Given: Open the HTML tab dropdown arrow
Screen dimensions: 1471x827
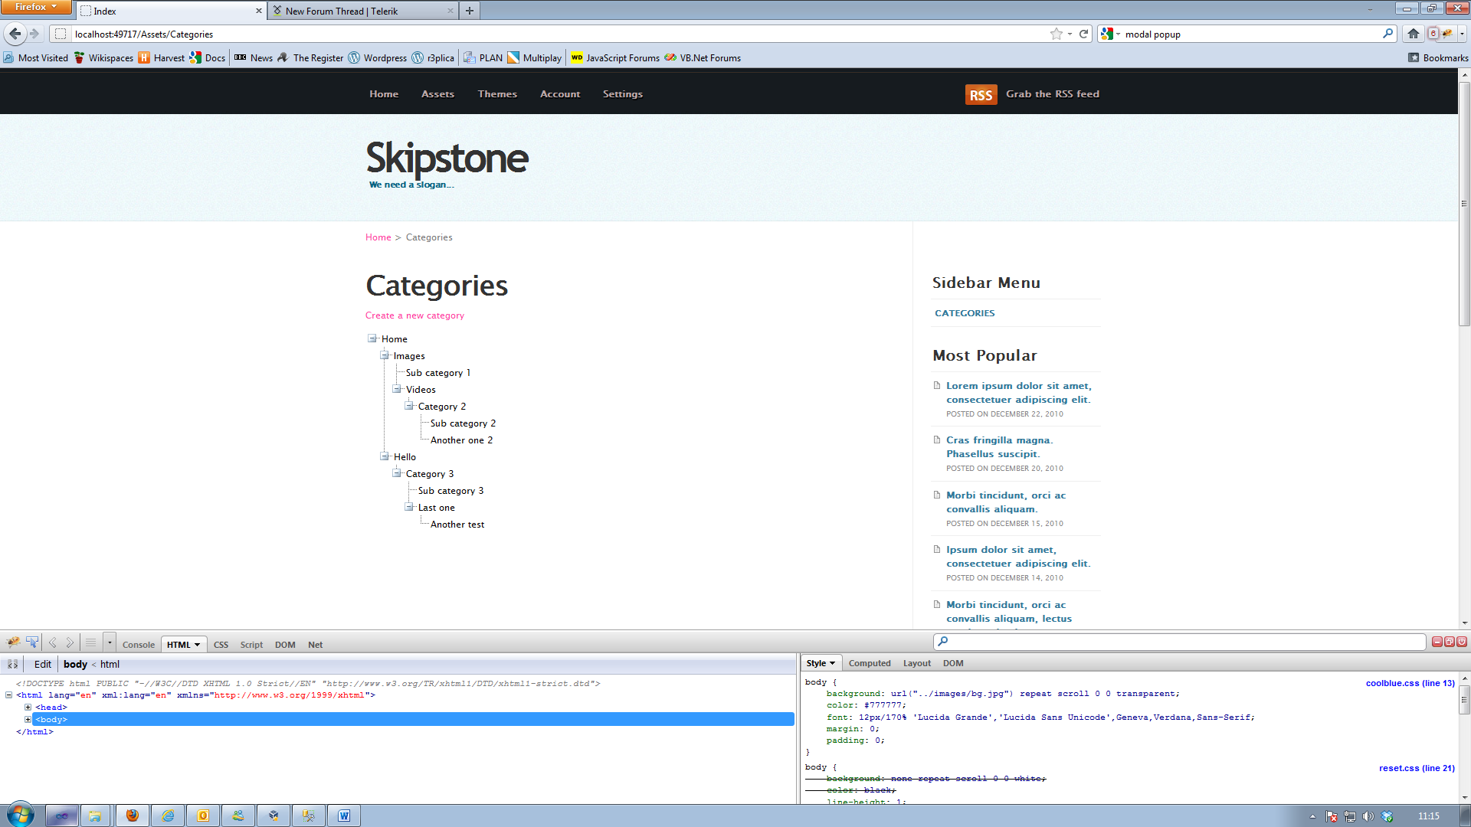Looking at the screenshot, I should click(x=197, y=645).
